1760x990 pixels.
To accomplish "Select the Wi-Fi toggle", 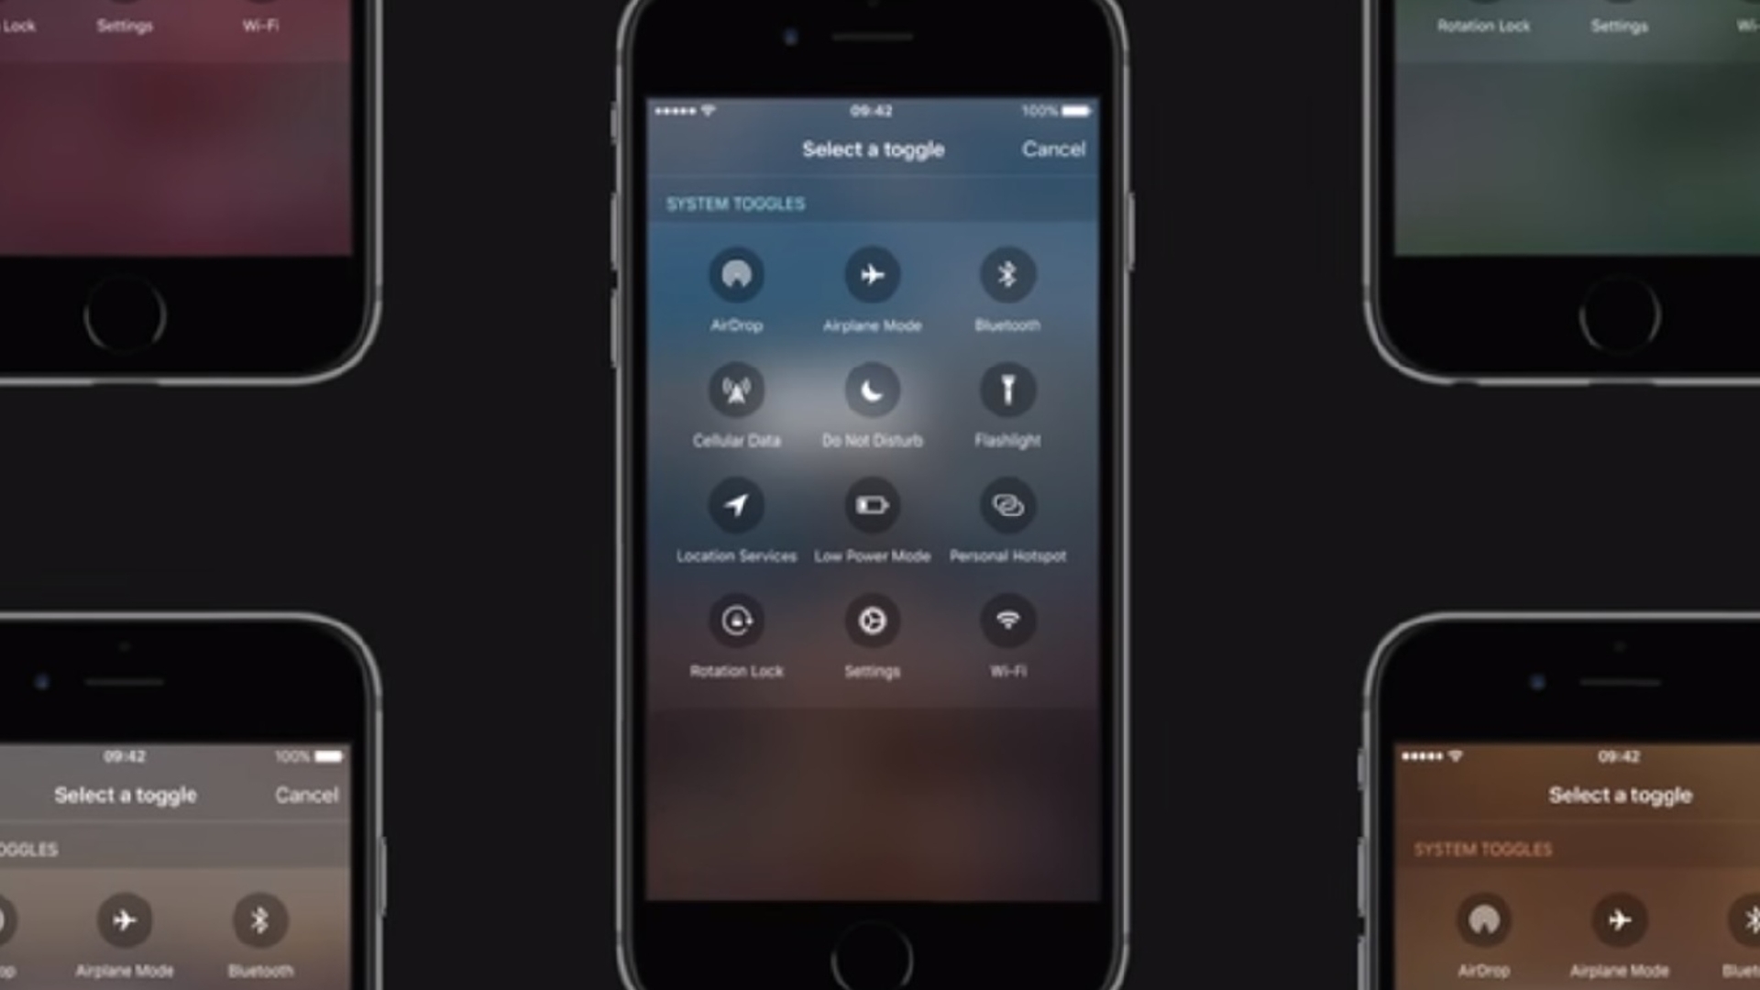I will [1006, 621].
